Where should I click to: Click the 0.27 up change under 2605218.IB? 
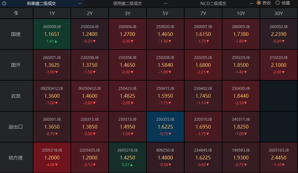127,165
